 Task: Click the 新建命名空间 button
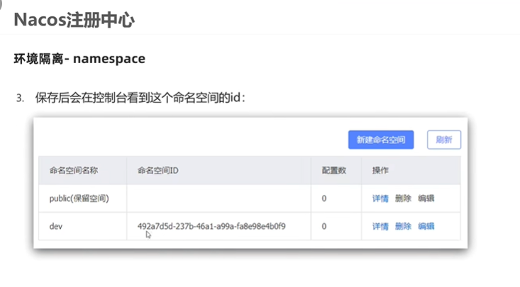point(381,140)
